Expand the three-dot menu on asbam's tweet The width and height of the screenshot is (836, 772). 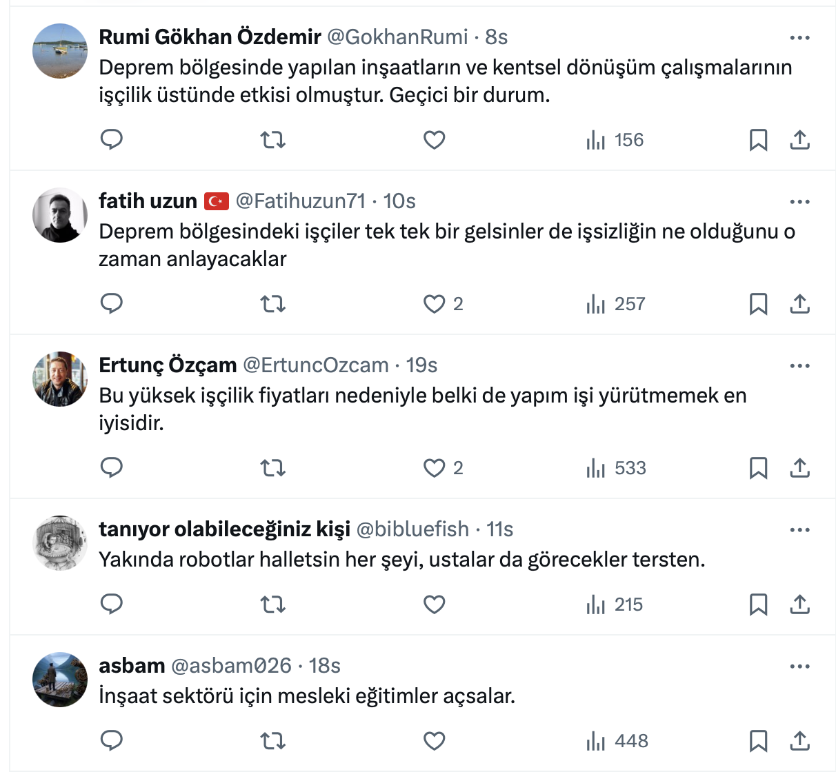[x=799, y=667]
